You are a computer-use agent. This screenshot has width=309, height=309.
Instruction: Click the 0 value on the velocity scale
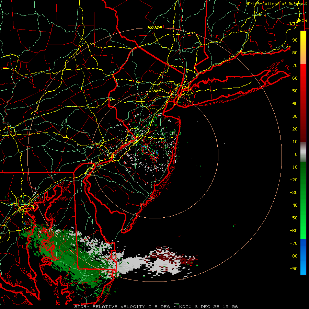296,154
